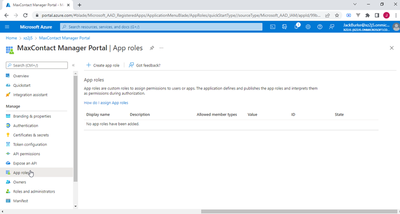Open the Help question mark icon

point(320,27)
